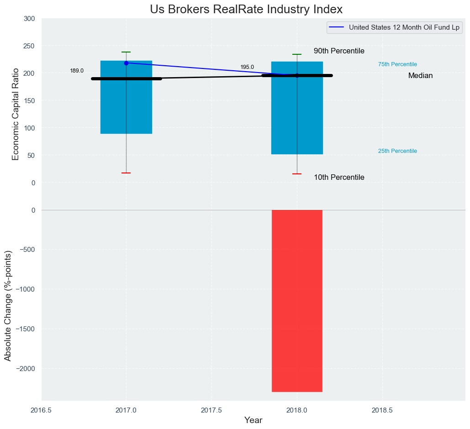Click the 'Median' annotation label

(x=420, y=76)
